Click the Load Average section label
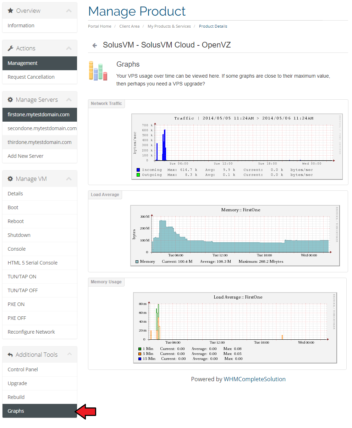 (105, 195)
